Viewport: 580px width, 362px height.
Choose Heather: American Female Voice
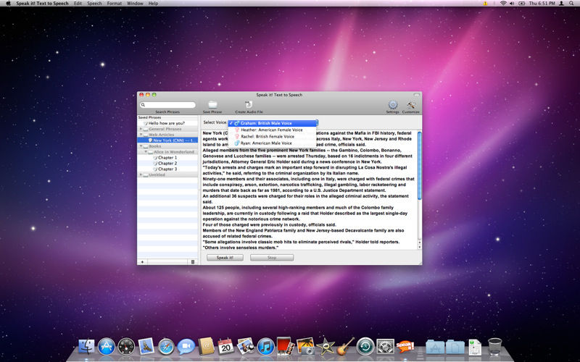273,130
